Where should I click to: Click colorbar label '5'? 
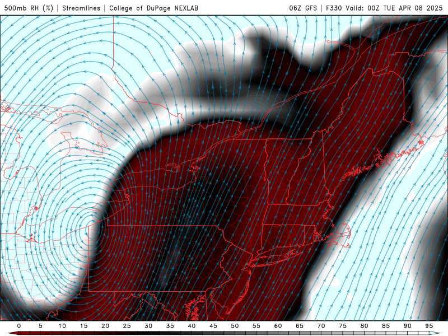[40, 326]
